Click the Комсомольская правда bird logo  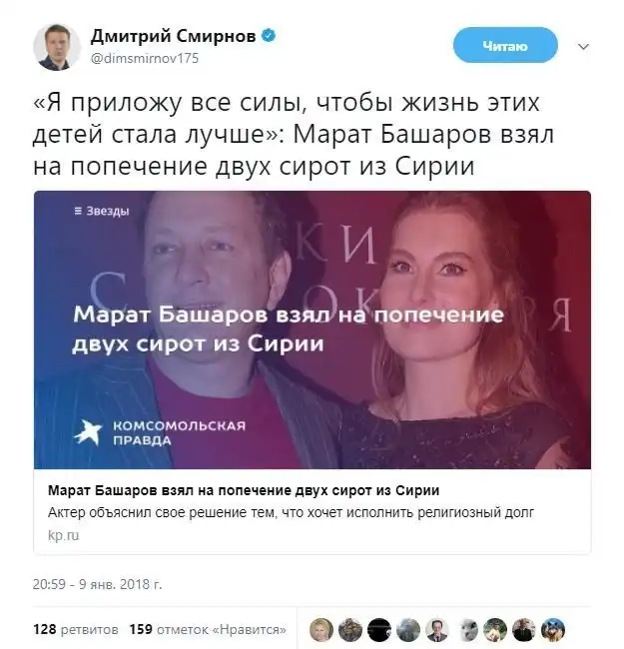pos(88,432)
